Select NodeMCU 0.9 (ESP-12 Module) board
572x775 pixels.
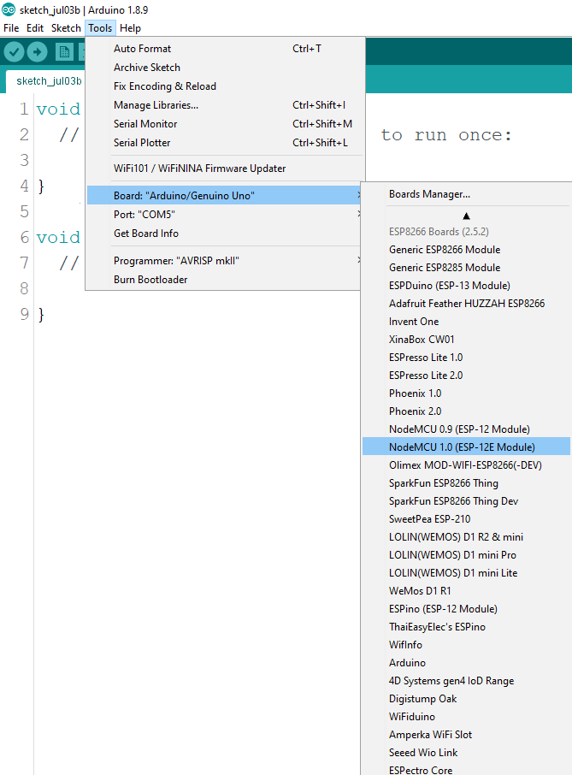point(466,429)
